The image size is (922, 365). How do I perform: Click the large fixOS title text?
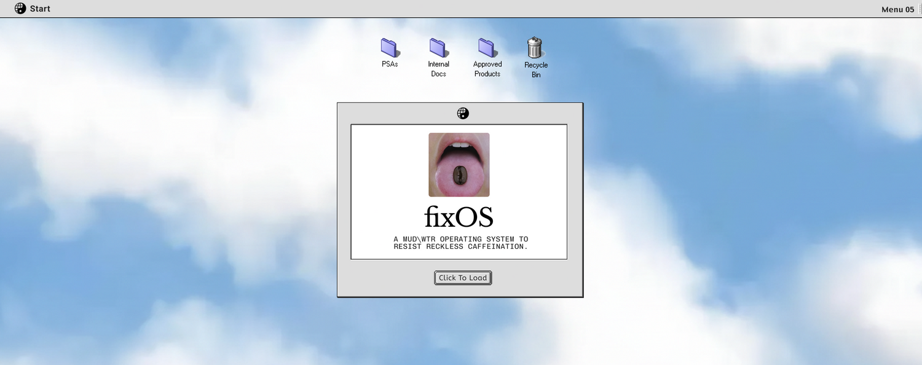tap(459, 217)
